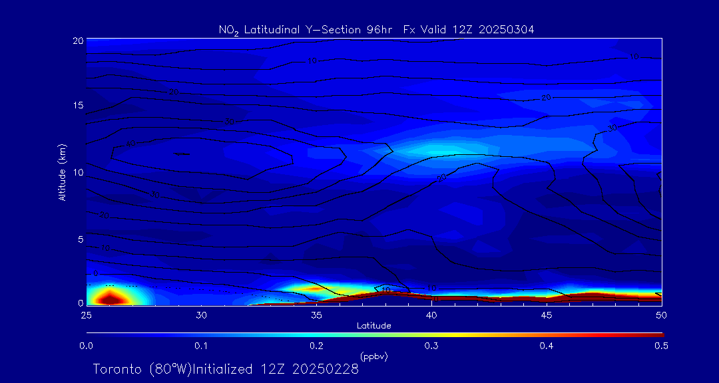Image resolution: width=719 pixels, height=383 pixels.
Task: Click colorbar tick label "0.2"
Action: [x=316, y=346]
